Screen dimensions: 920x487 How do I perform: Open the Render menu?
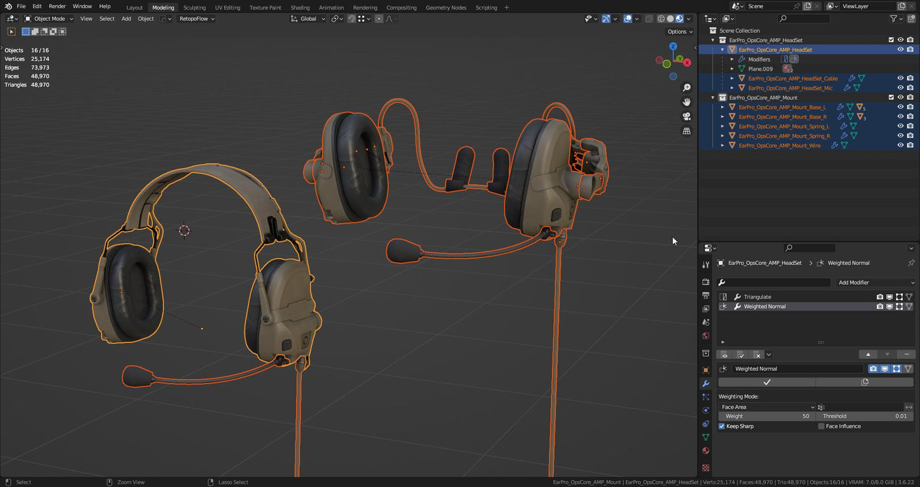(57, 6)
